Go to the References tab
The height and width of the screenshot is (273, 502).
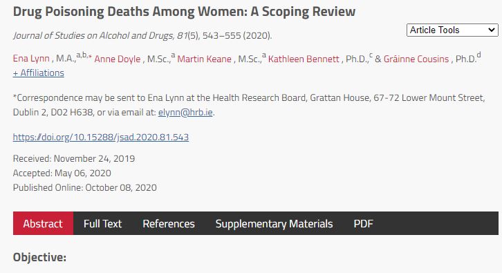[x=169, y=223]
